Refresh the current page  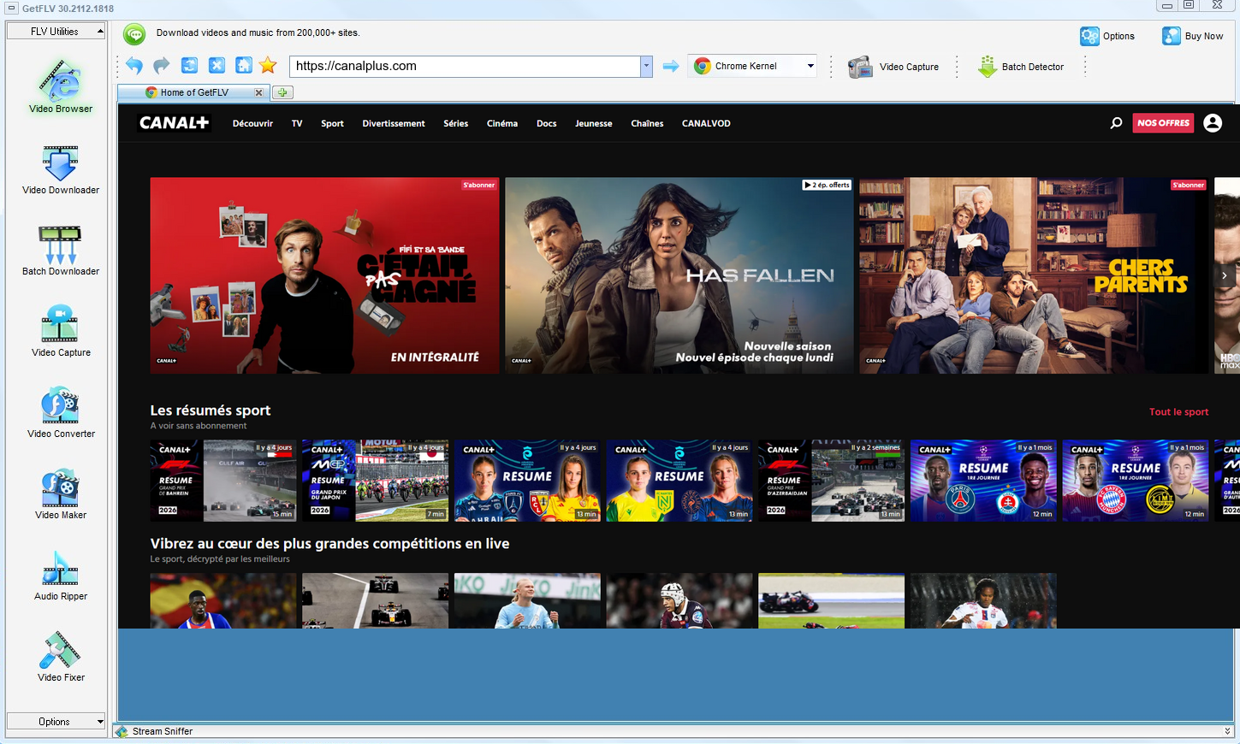(190, 66)
